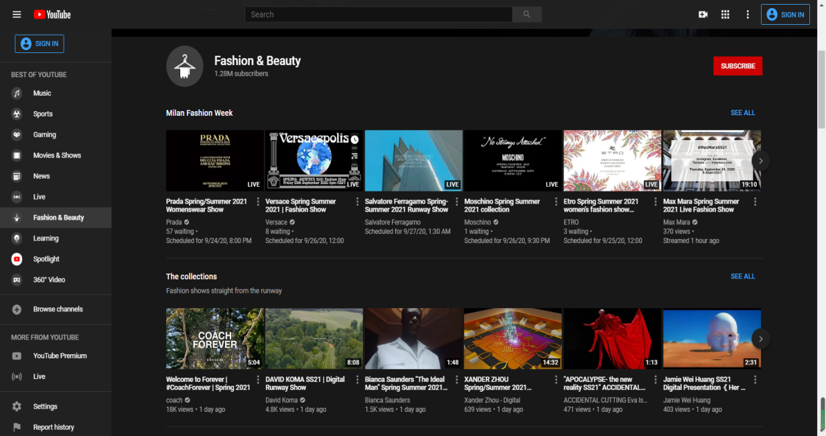826x436 pixels.
Task: Open the Salvatore Ferragamo channel link
Action: [393, 222]
